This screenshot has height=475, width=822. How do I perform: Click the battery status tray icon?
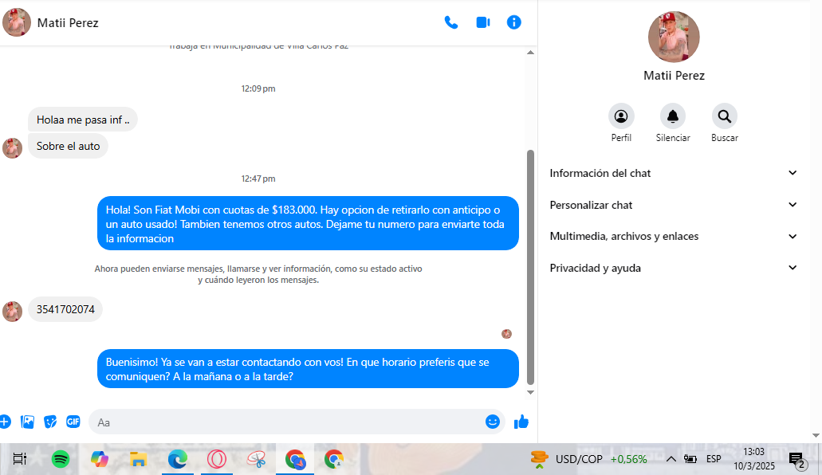coord(690,459)
